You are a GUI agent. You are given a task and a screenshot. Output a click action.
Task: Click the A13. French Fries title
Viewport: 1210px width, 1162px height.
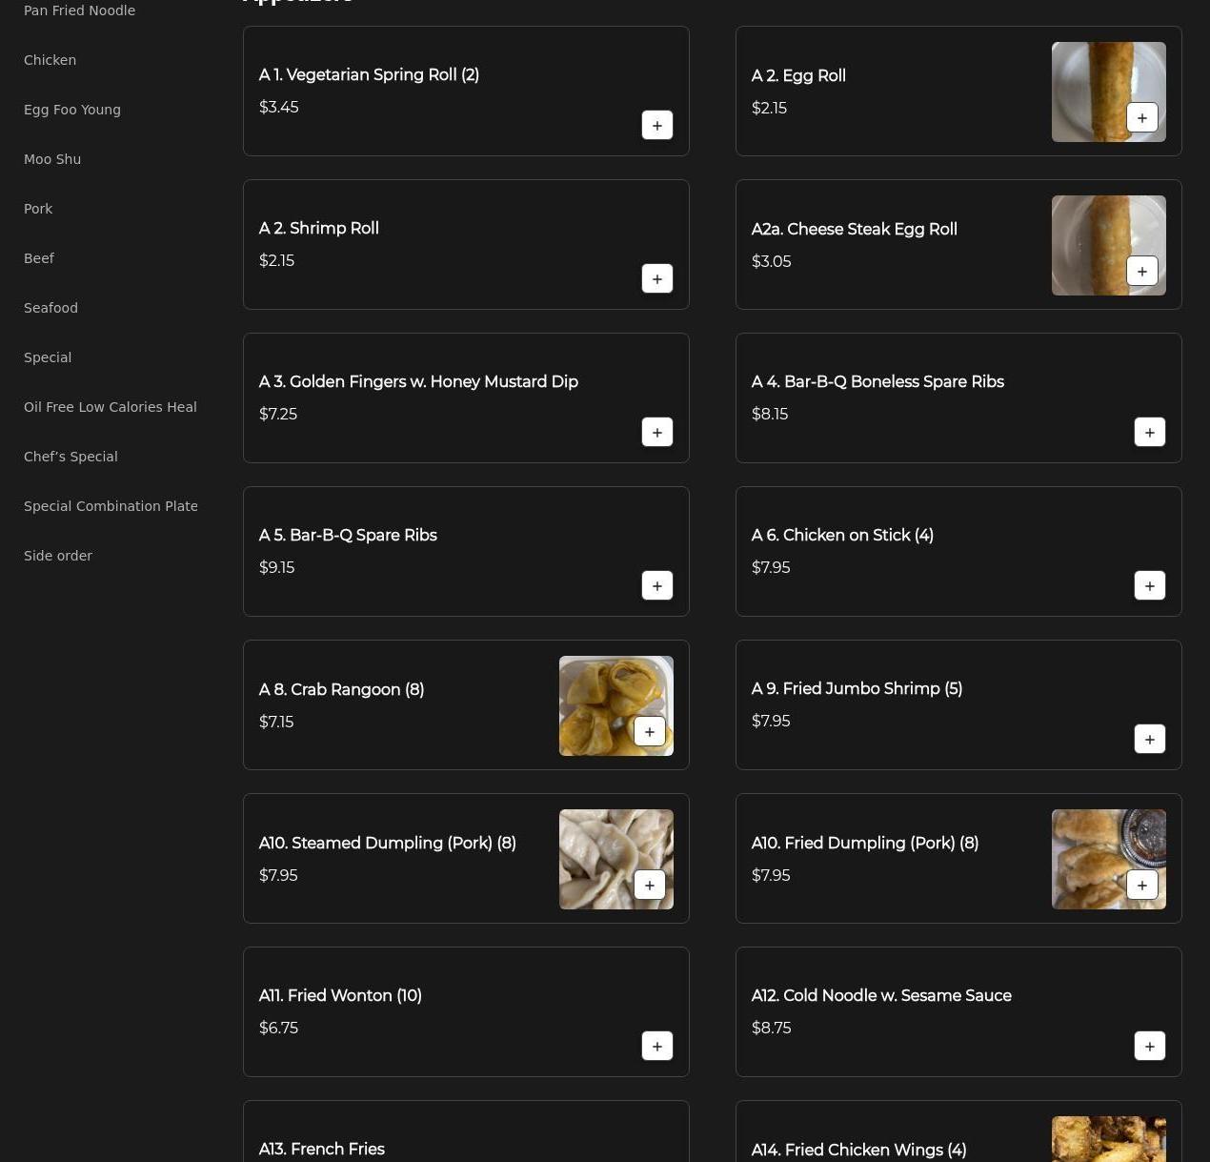pos(322,1150)
